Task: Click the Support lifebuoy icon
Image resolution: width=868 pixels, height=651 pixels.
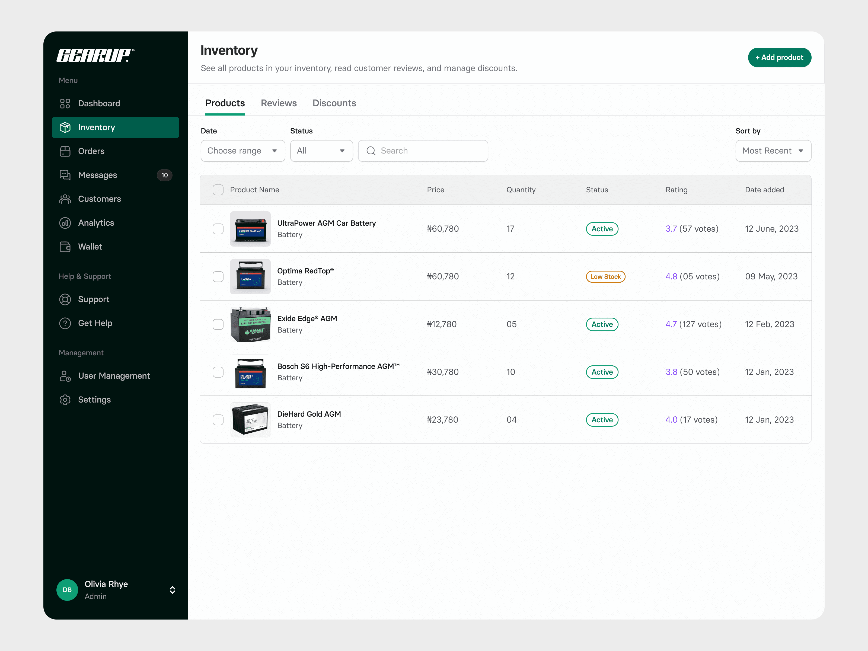Action: (x=65, y=299)
